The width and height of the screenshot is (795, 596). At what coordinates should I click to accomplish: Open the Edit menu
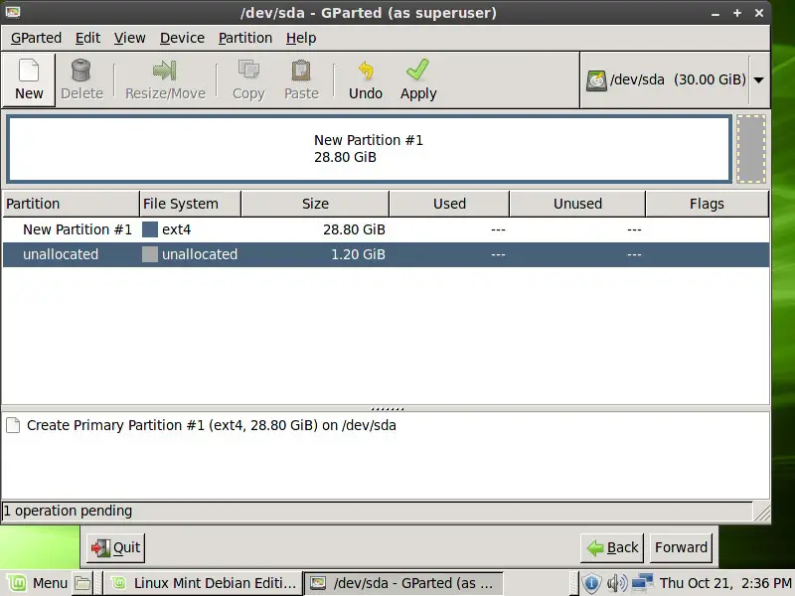87,38
